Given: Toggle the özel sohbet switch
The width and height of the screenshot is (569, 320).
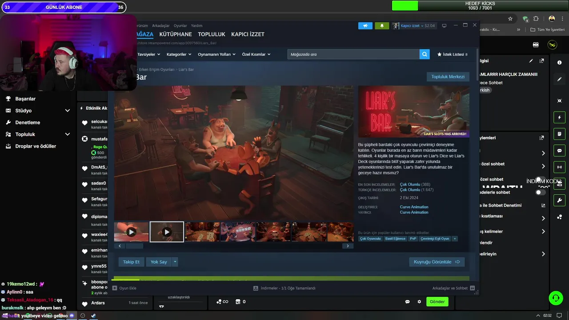Looking at the screenshot, I should [x=541, y=180].
